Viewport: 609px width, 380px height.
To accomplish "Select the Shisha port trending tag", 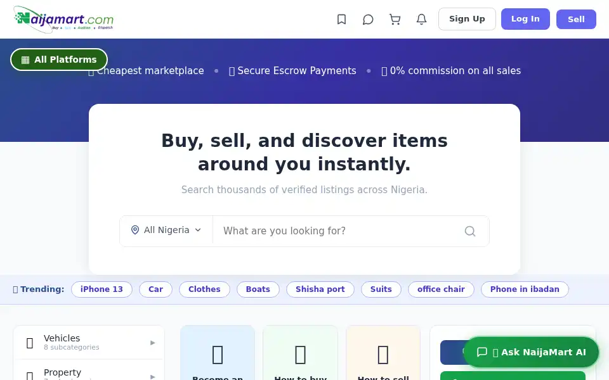I will point(320,289).
